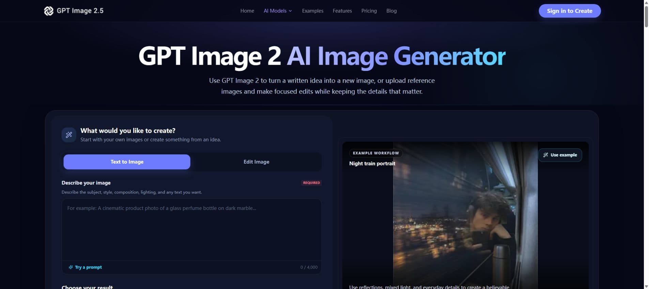Click the GPT Image 2.5 logo icon
Screen dimensions: 649x289
[x=49, y=11]
